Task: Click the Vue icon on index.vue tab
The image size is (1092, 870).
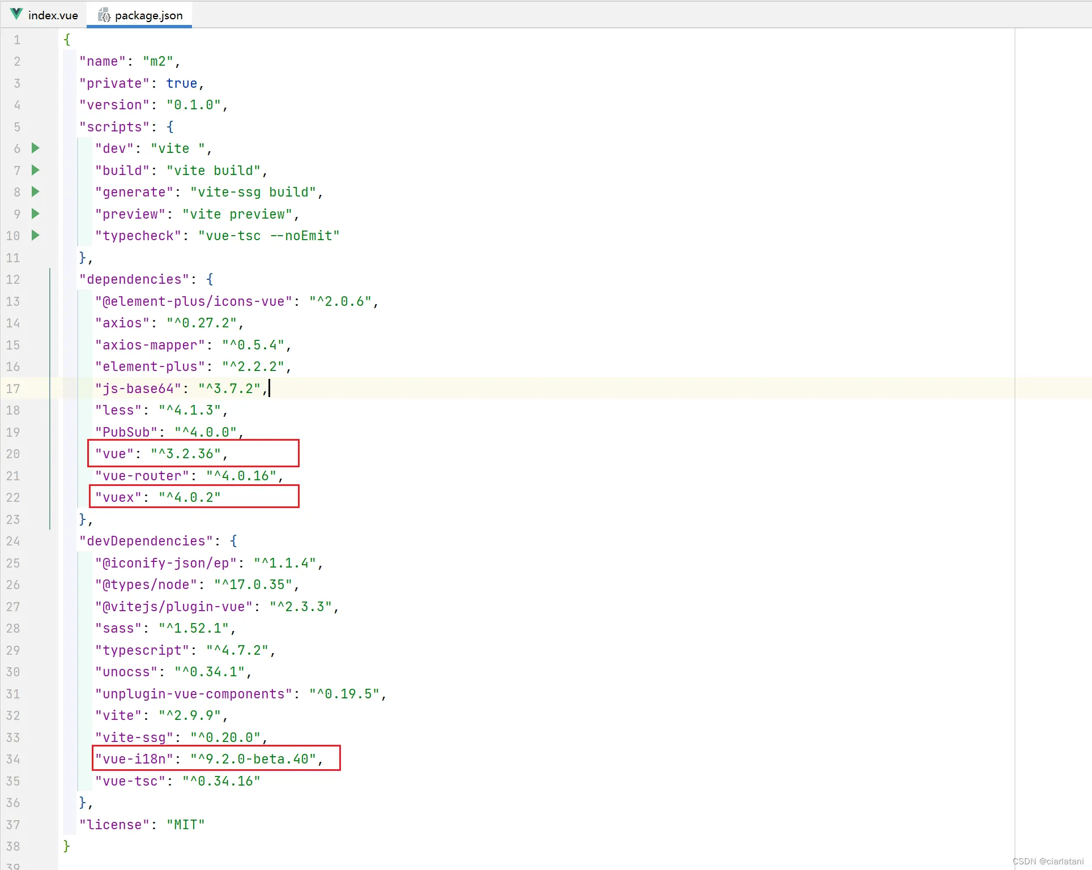Action: click(16, 14)
